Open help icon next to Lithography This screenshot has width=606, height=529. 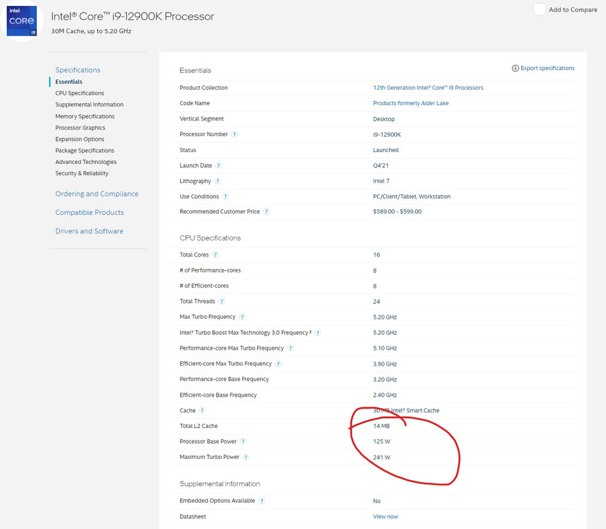click(x=218, y=181)
